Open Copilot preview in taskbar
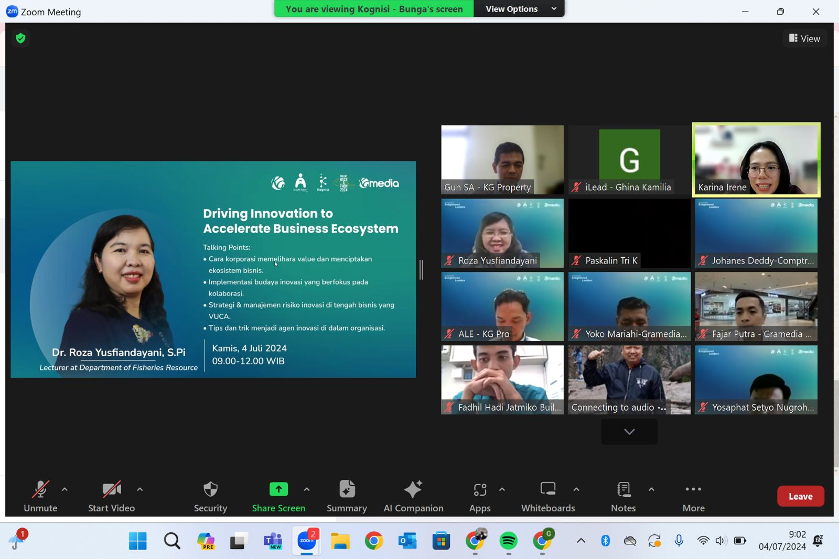The image size is (839, 559). 206,541
